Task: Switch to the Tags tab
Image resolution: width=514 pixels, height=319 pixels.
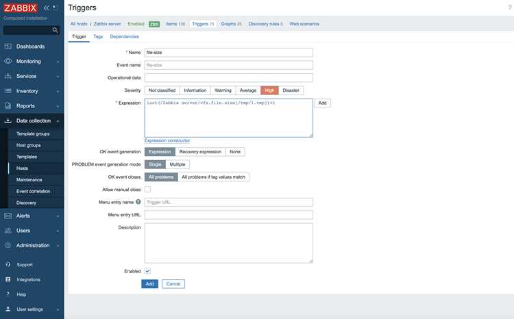Action: tap(98, 37)
